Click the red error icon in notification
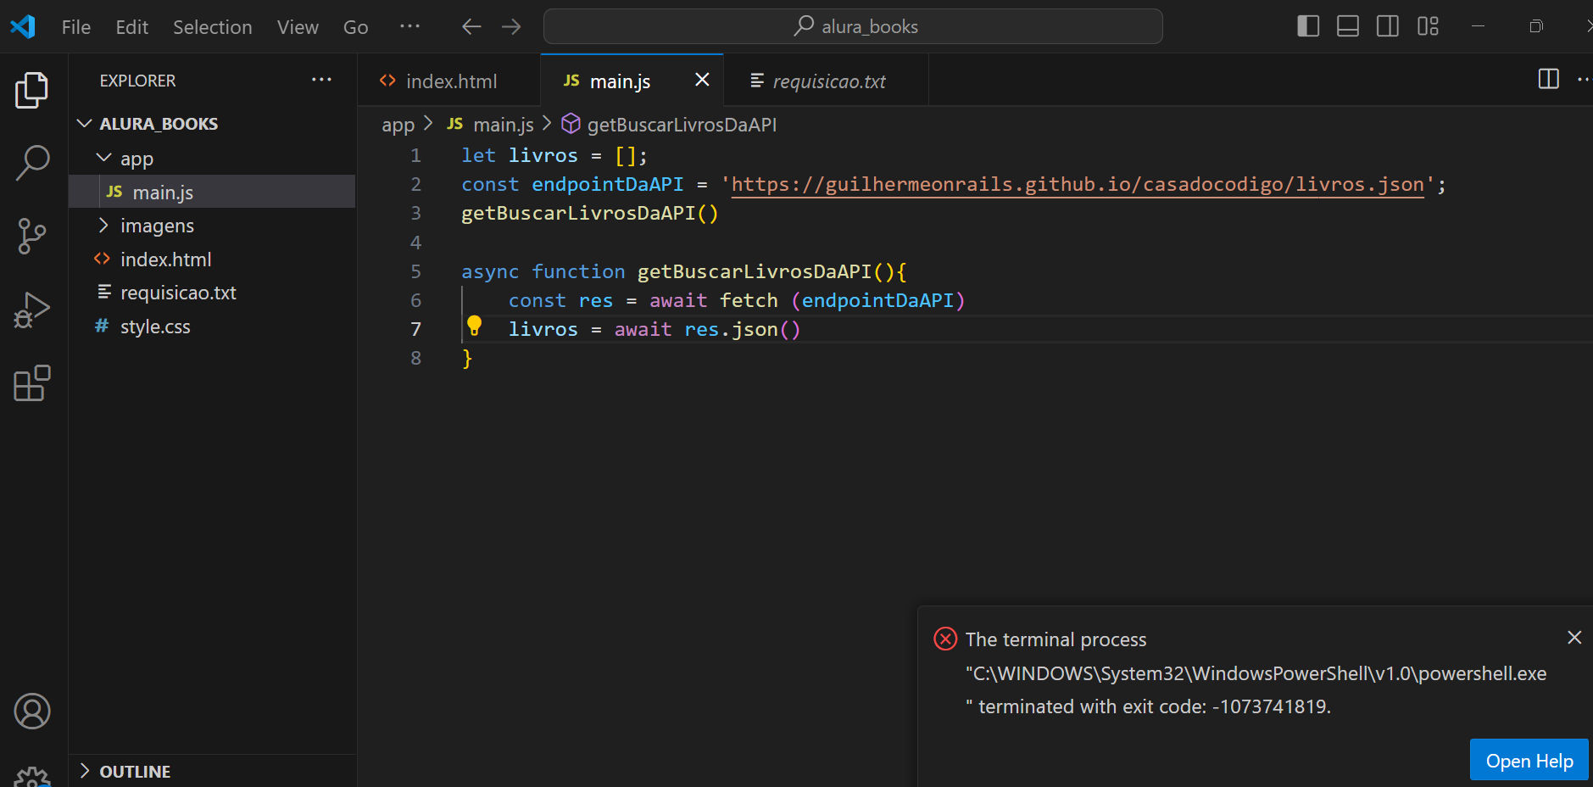The width and height of the screenshot is (1593, 787). pos(945,639)
